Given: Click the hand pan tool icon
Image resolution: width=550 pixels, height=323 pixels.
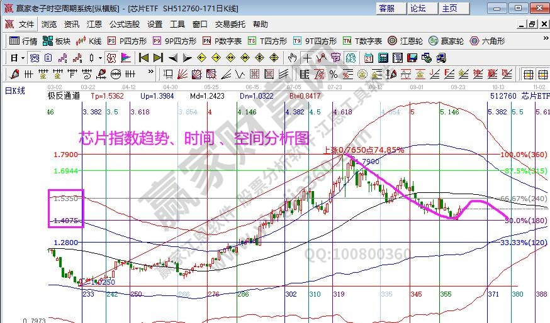Looking at the screenshot, I should [x=292, y=58].
